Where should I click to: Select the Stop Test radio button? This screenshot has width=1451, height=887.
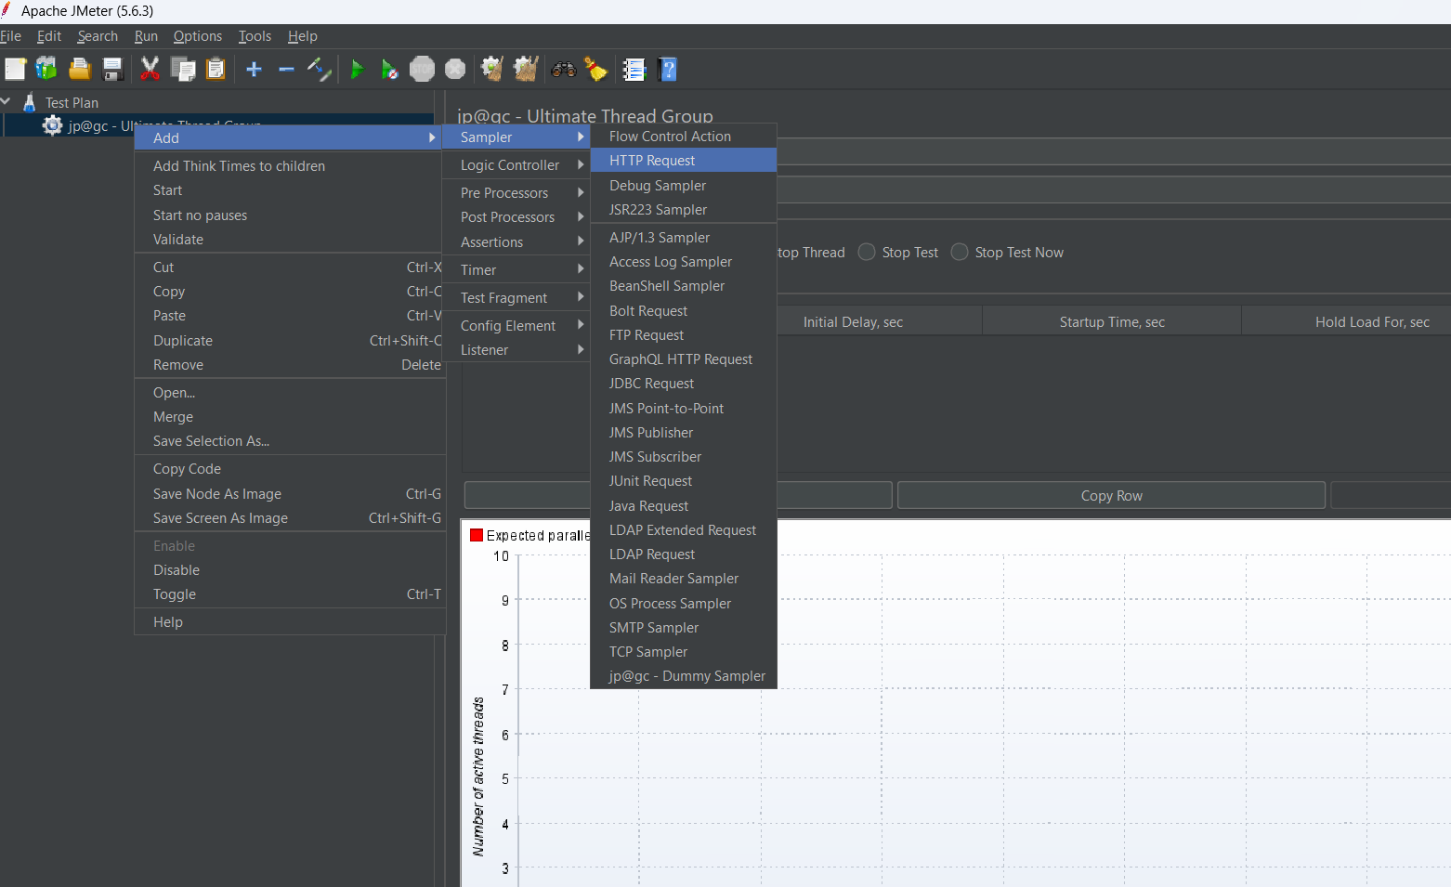[867, 253]
